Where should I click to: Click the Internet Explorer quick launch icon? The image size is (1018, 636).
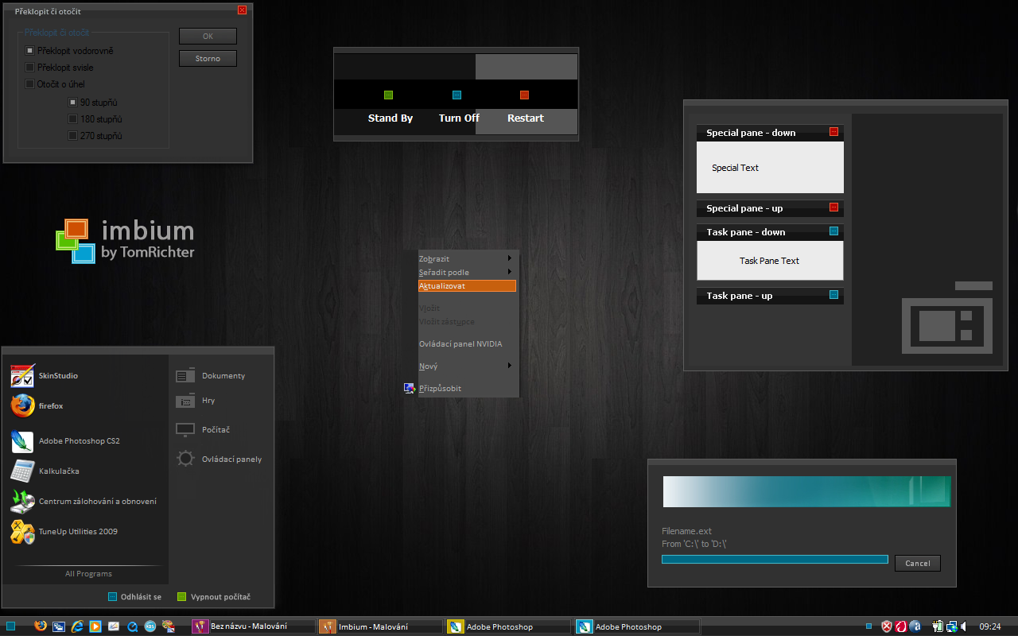77,626
